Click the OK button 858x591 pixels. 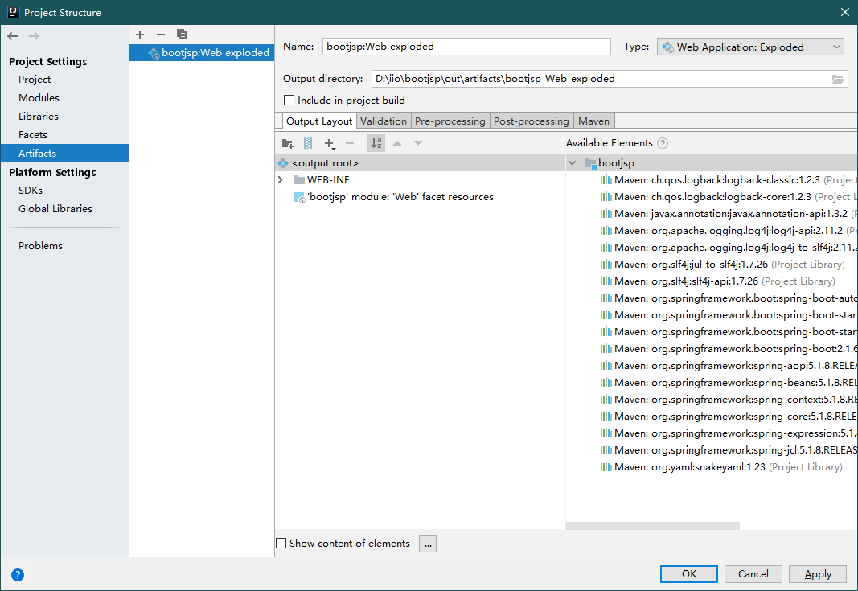click(x=689, y=574)
